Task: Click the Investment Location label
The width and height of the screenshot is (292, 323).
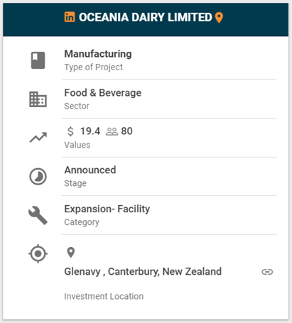Action: [x=104, y=296]
